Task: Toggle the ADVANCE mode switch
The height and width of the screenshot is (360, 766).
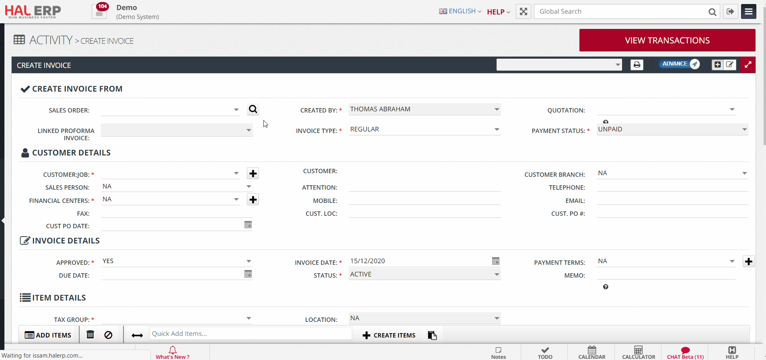Action: [x=680, y=64]
